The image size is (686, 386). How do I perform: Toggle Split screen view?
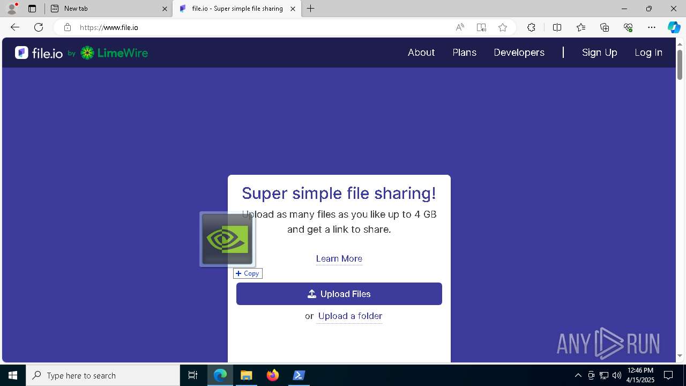[x=557, y=27]
